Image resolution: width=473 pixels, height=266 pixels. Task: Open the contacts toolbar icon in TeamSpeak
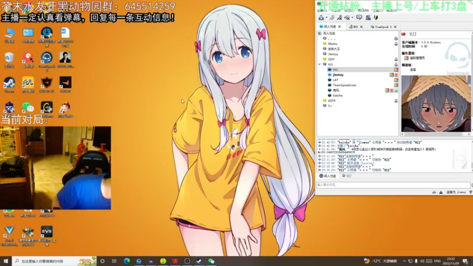368,18
